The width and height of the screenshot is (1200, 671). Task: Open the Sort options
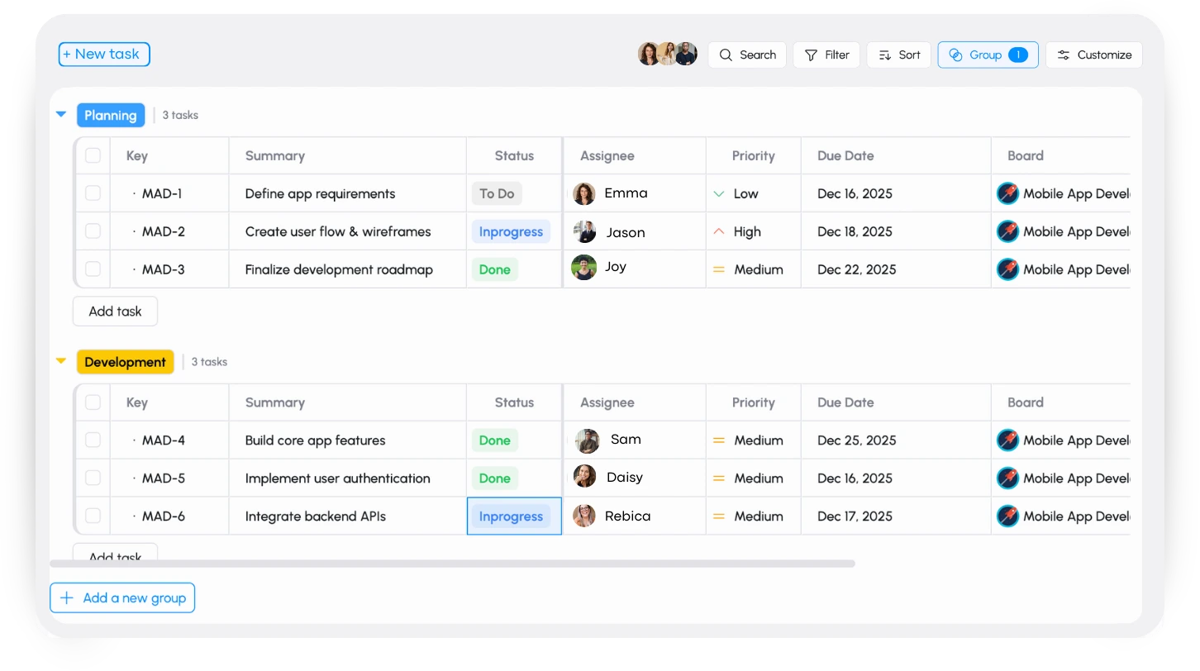coord(898,55)
